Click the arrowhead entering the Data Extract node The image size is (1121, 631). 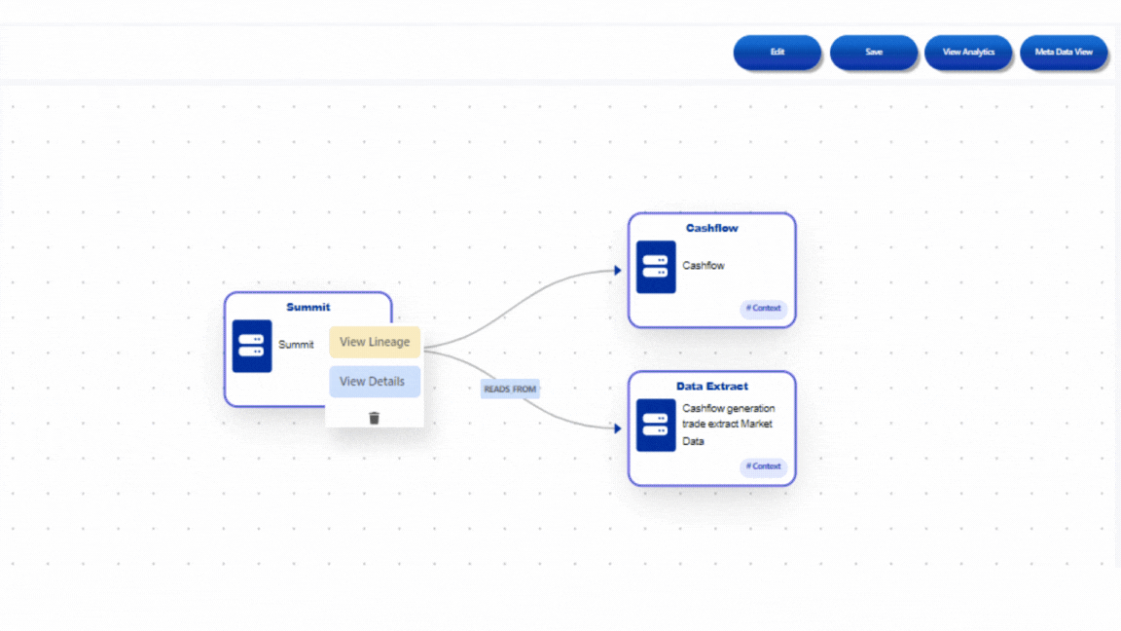[x=617, y=428]
